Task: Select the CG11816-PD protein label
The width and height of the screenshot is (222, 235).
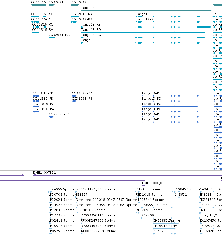Action: 43,93
